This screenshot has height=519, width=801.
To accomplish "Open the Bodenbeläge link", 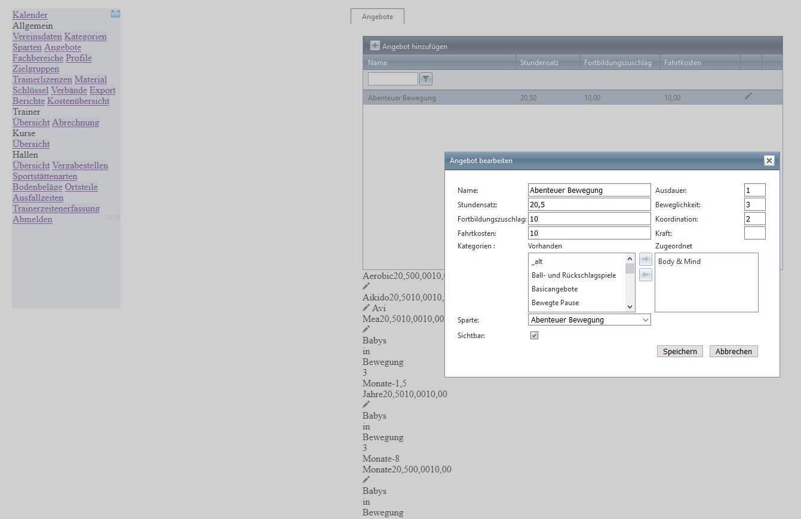I will (x=38, y=187).
